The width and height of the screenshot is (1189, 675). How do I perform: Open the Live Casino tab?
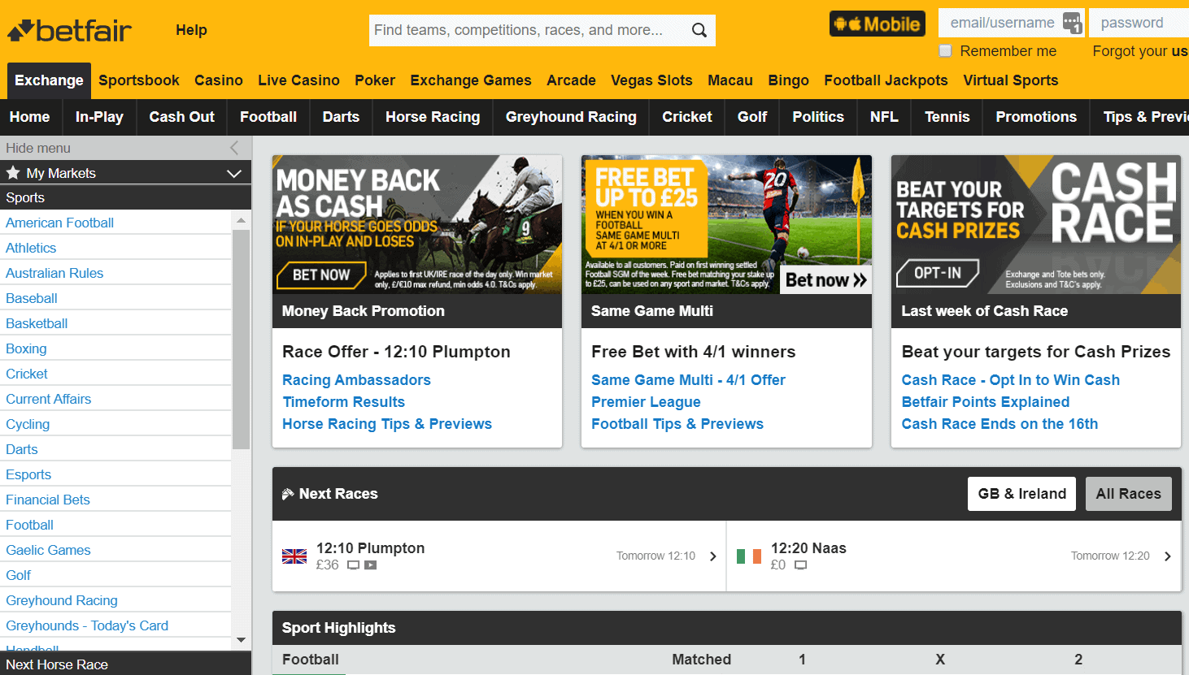[298, 80]
